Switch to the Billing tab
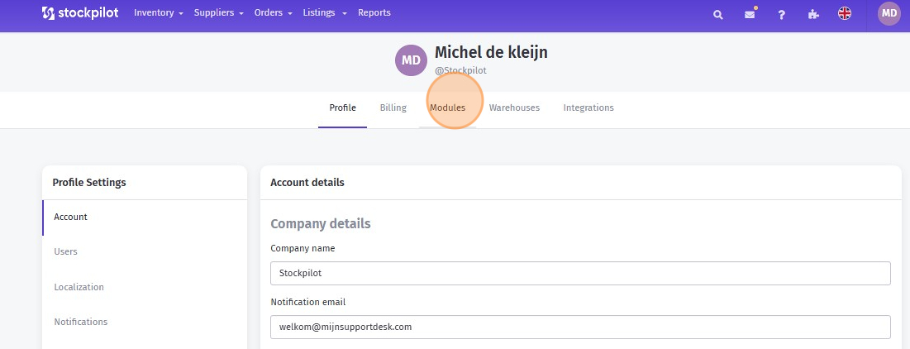This screenshot has height=349, width=910. pyautogui.click(x=393, y=108)
